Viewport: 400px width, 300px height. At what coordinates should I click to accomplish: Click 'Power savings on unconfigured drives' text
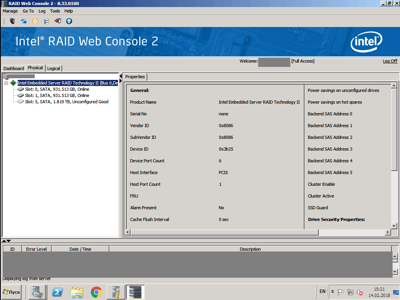[343, 90]
